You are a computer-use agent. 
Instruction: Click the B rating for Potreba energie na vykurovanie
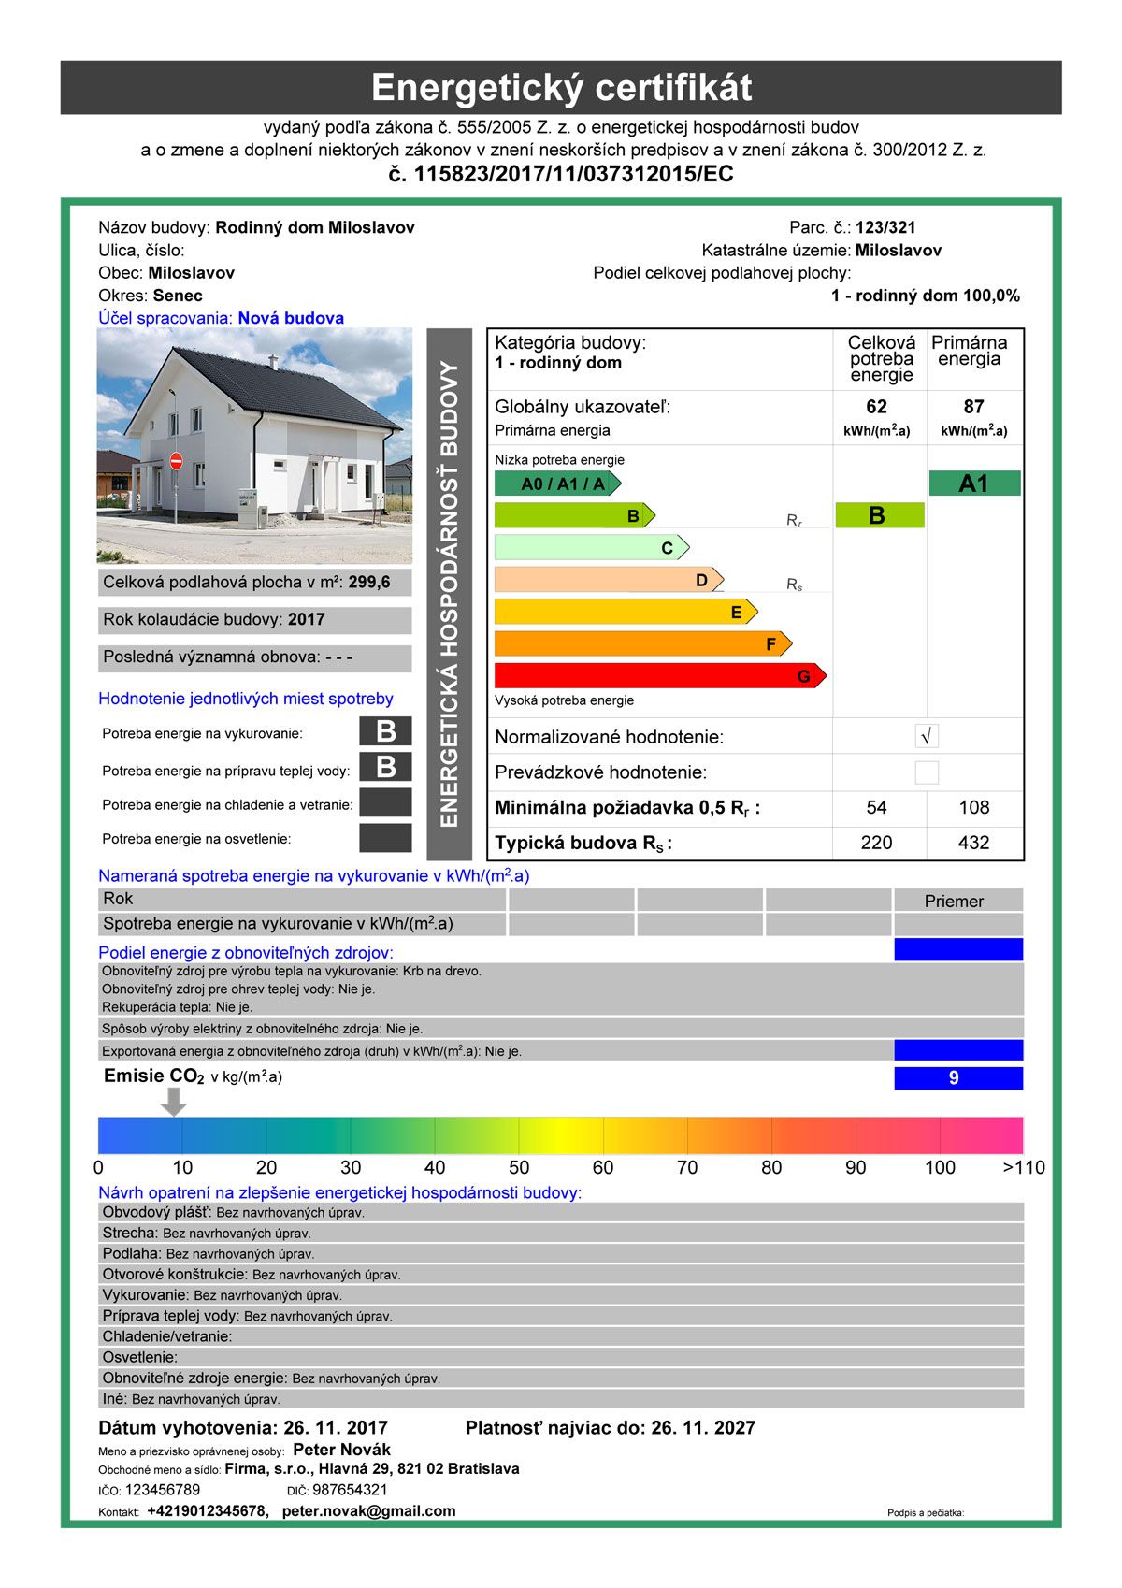click(x=385, y=731)
